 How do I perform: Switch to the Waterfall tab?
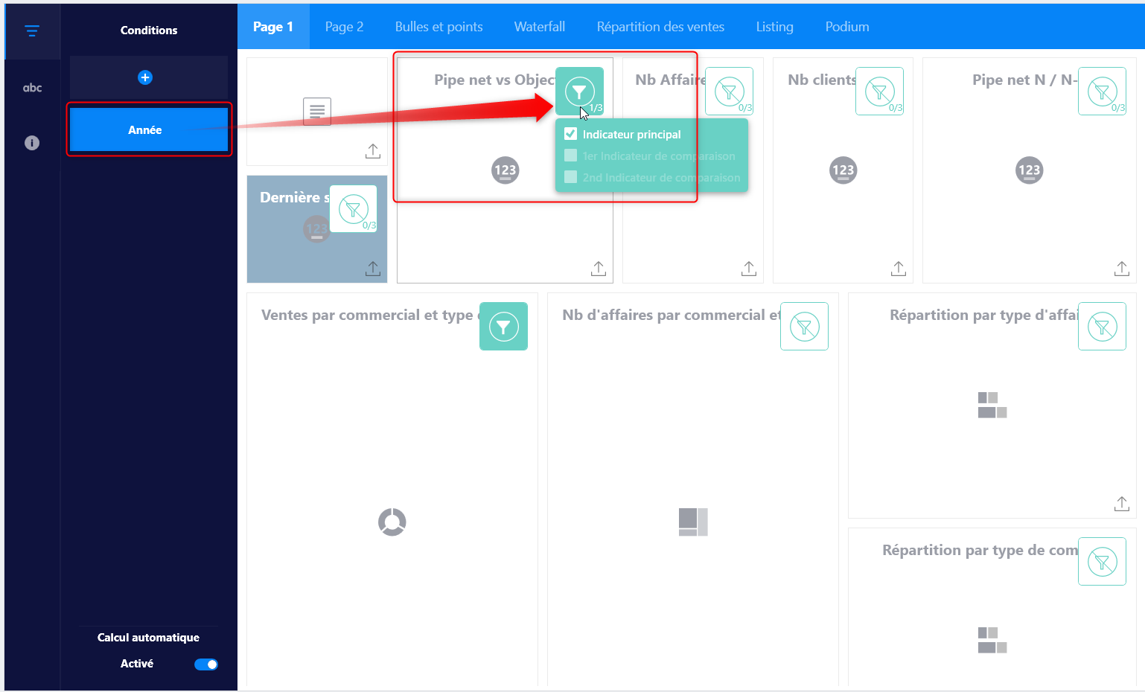(539, 27)
